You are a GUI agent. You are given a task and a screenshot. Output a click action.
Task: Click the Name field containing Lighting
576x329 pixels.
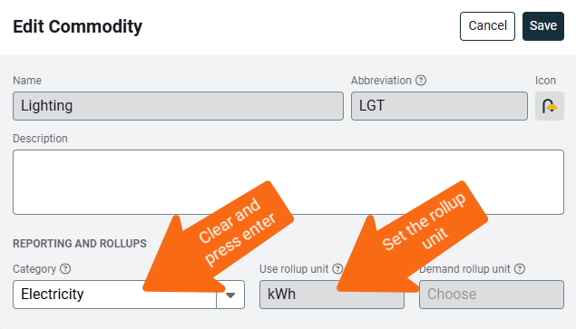coord(178,106)
